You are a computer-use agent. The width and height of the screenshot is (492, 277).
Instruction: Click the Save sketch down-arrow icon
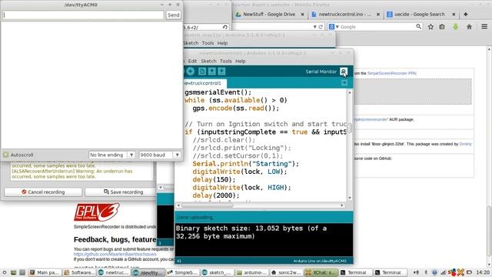point(221,72)
